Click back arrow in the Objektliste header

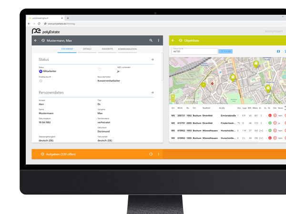173,41
